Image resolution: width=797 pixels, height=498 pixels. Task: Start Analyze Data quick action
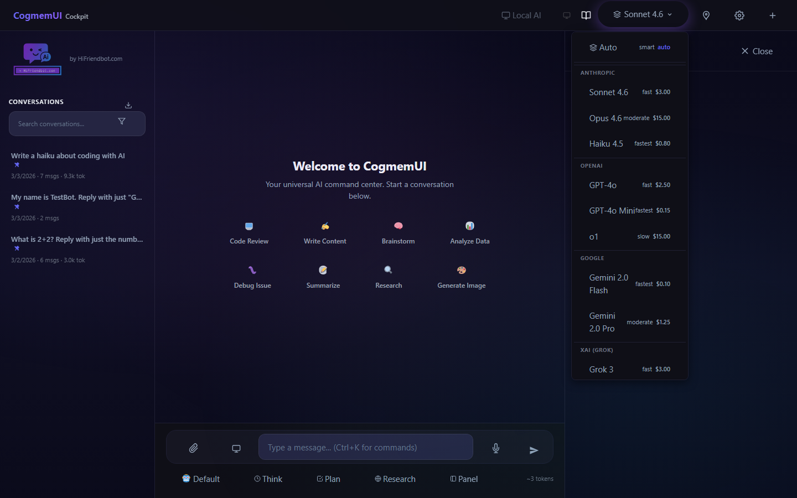pos(470,234)
